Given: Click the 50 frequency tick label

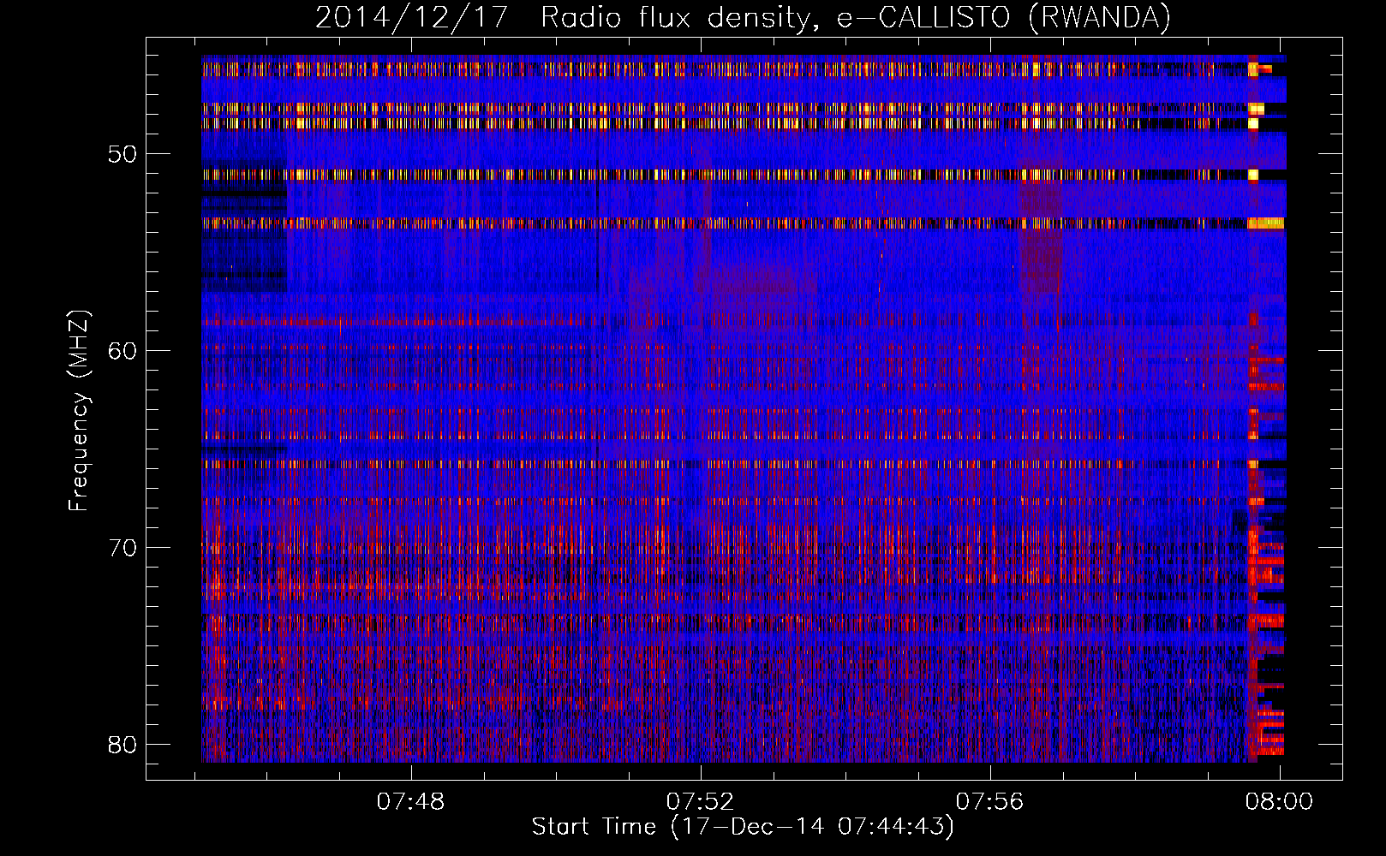Looking at the screenshot, I should pos(122,154).
